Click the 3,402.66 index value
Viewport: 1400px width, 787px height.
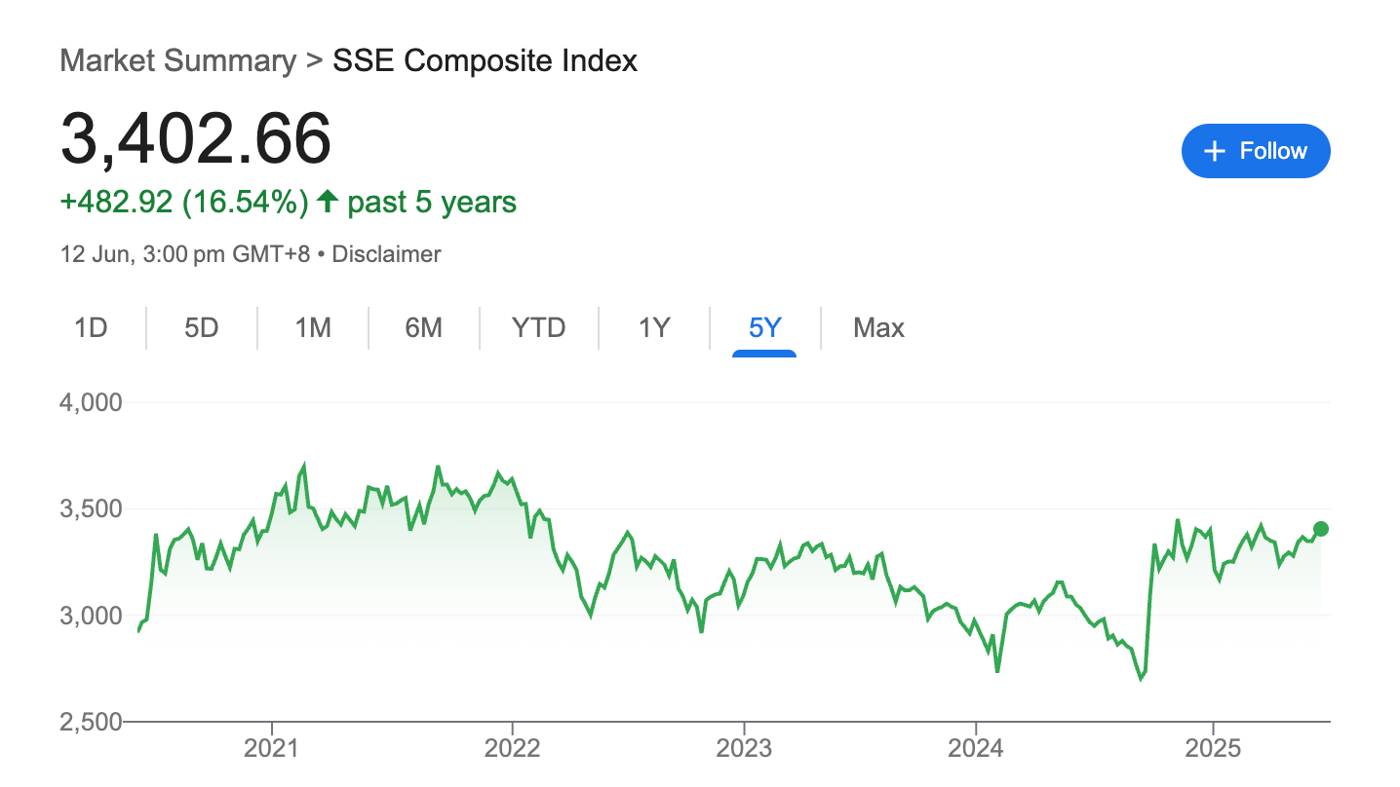(196, 138)
